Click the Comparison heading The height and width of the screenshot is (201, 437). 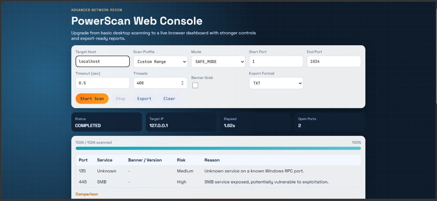point(87,194)
